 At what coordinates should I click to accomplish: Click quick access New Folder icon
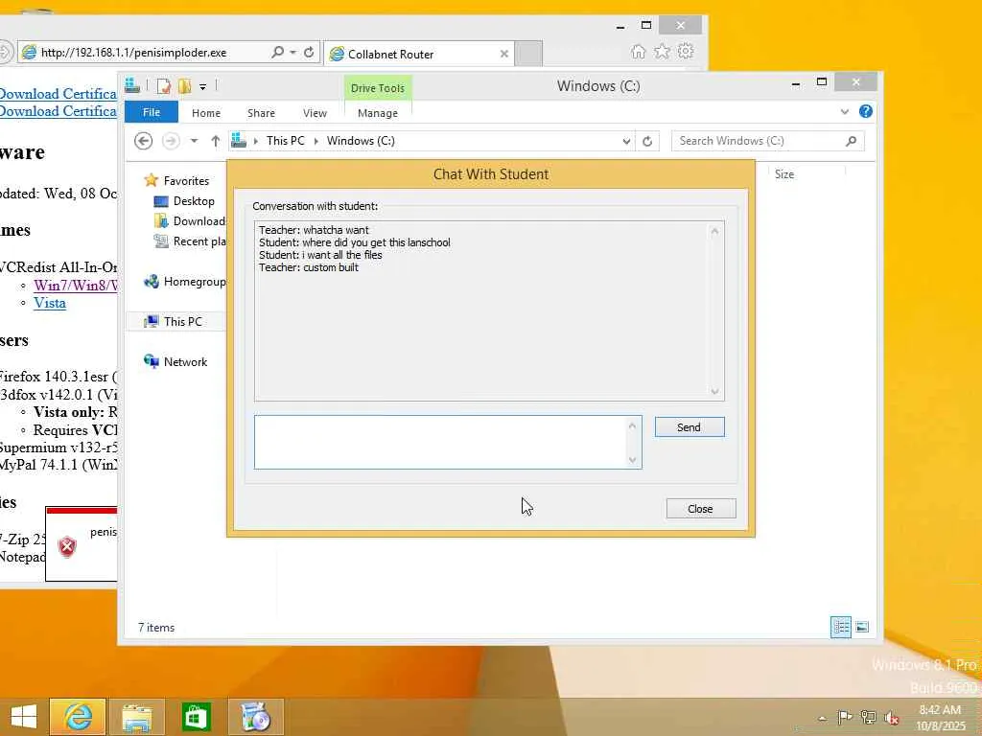(185, 86)
